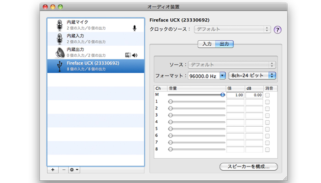This screenshot has height=183, width=321.
Task: Click the system alert sound indicator icon
Action: click(x=128, y=55)
